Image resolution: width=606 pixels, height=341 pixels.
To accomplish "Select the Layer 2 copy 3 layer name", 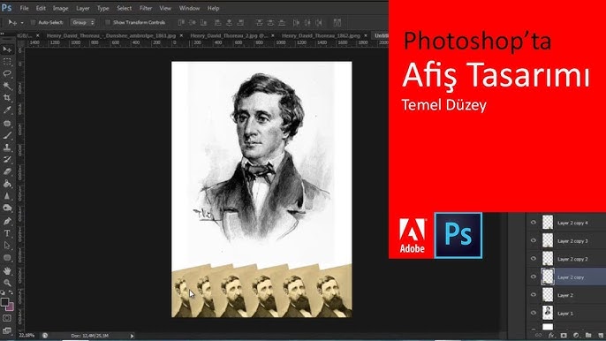I will (x=572, y=241).
